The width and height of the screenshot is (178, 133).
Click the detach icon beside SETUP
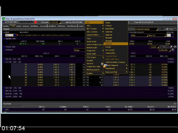167,29
